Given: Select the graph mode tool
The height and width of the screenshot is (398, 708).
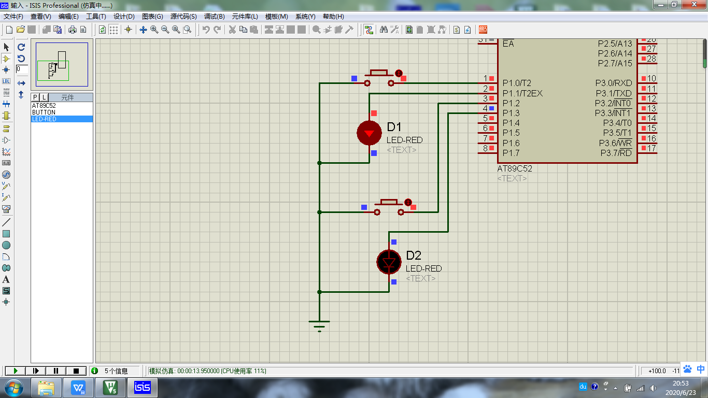Looking at the screenshot, I should (6, 151).
